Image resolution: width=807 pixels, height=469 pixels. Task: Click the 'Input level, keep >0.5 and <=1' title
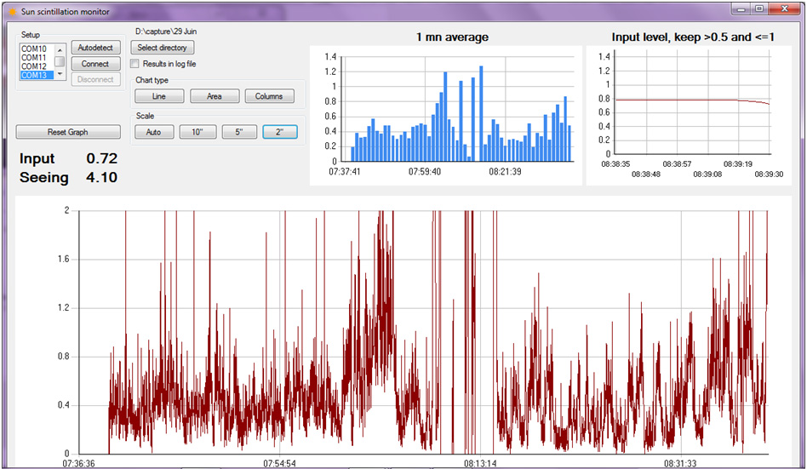(x=693, y=37)
